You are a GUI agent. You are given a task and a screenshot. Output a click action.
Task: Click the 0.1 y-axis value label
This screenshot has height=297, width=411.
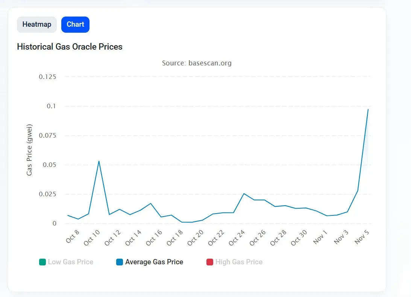coord(52,106)
